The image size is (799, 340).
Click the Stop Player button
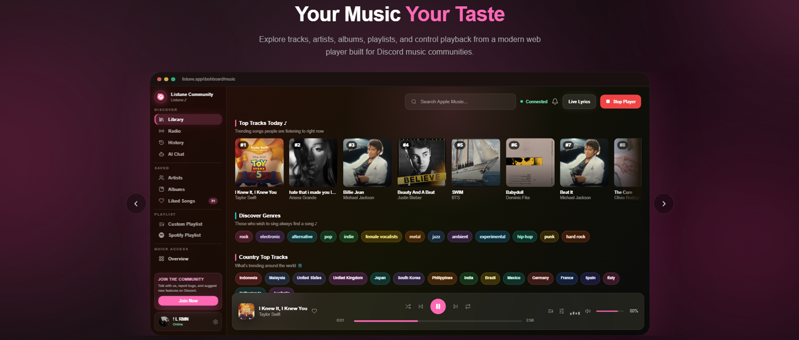pos(620,102)
